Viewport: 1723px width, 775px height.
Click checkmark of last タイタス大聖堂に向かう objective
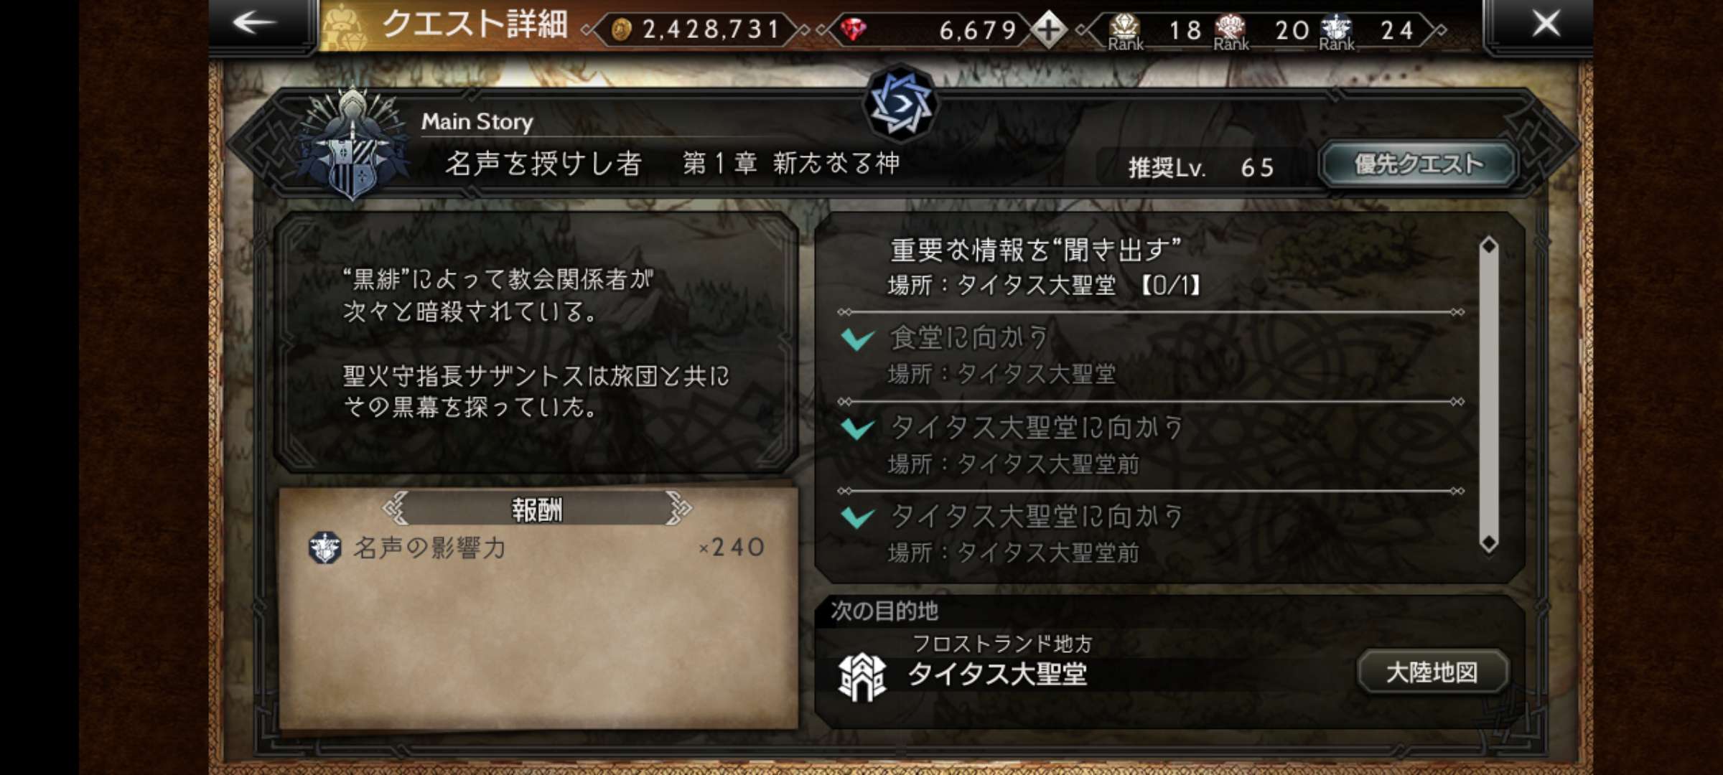click(858, 517)
